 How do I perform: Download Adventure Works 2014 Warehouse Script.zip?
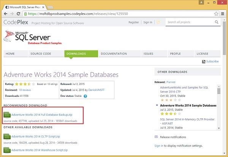click(40, 150)
